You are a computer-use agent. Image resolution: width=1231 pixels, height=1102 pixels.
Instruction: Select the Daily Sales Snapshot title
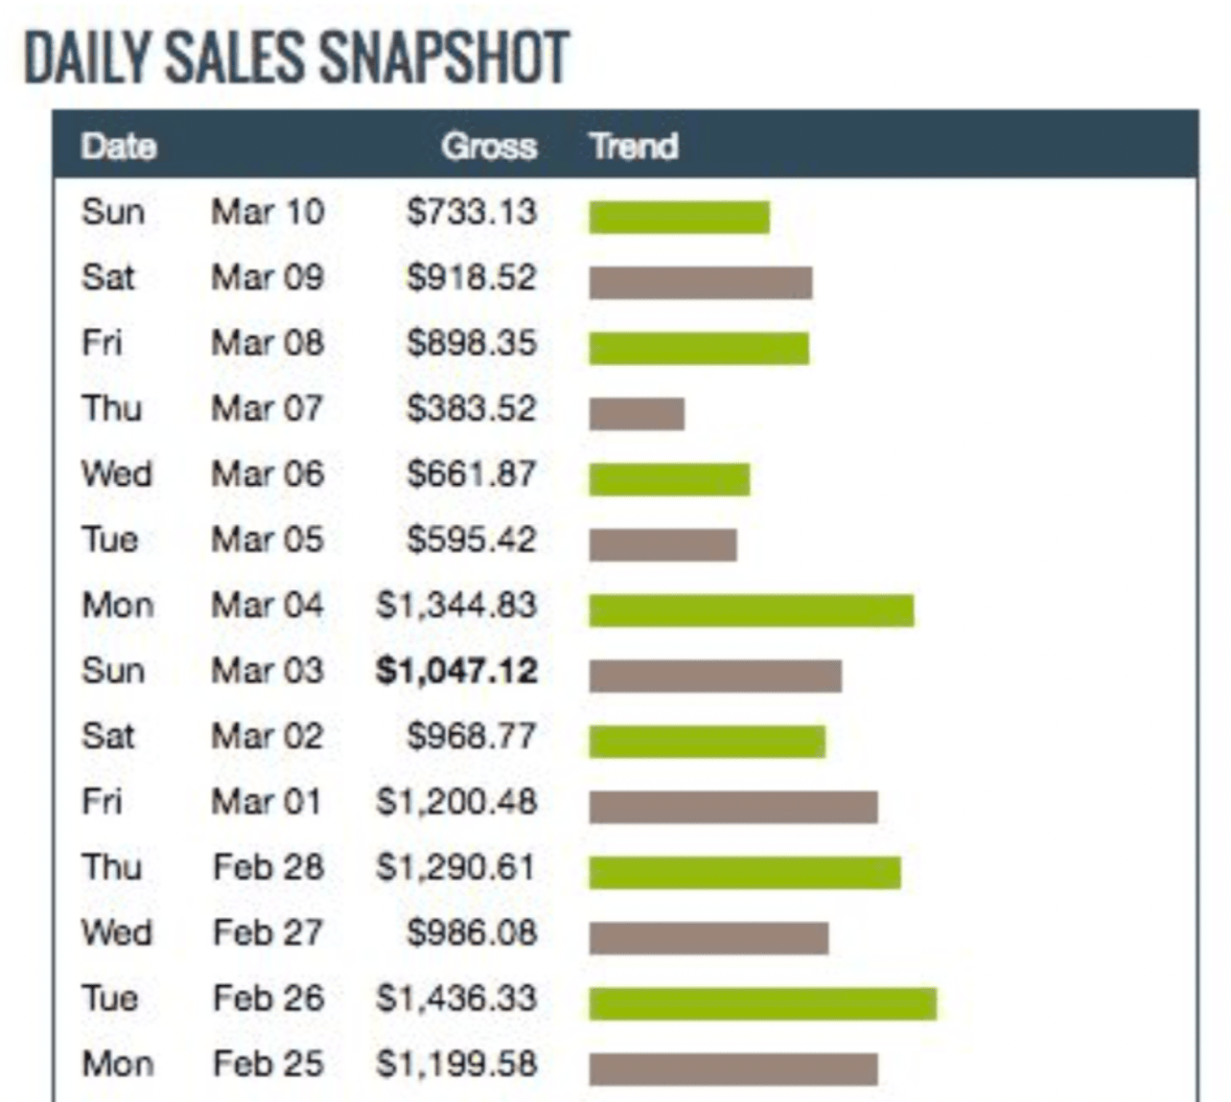click(296, 57)
